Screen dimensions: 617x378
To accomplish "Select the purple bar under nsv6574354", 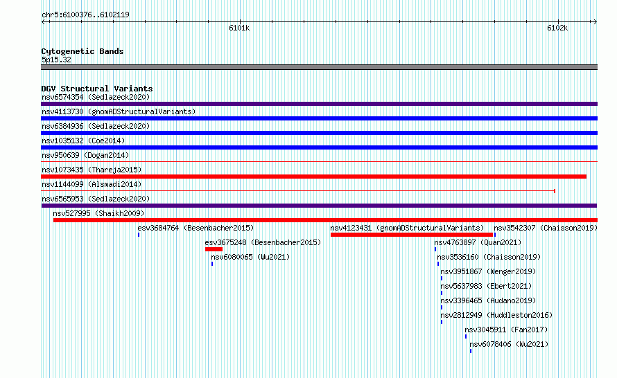I will tap(319, 104).
